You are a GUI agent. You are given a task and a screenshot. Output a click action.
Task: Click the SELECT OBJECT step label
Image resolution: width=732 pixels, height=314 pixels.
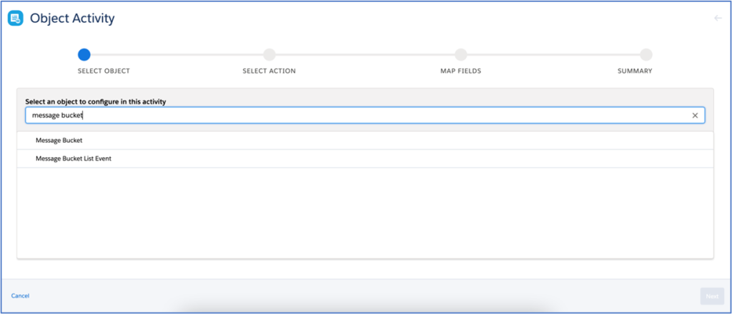click(104, 71)
